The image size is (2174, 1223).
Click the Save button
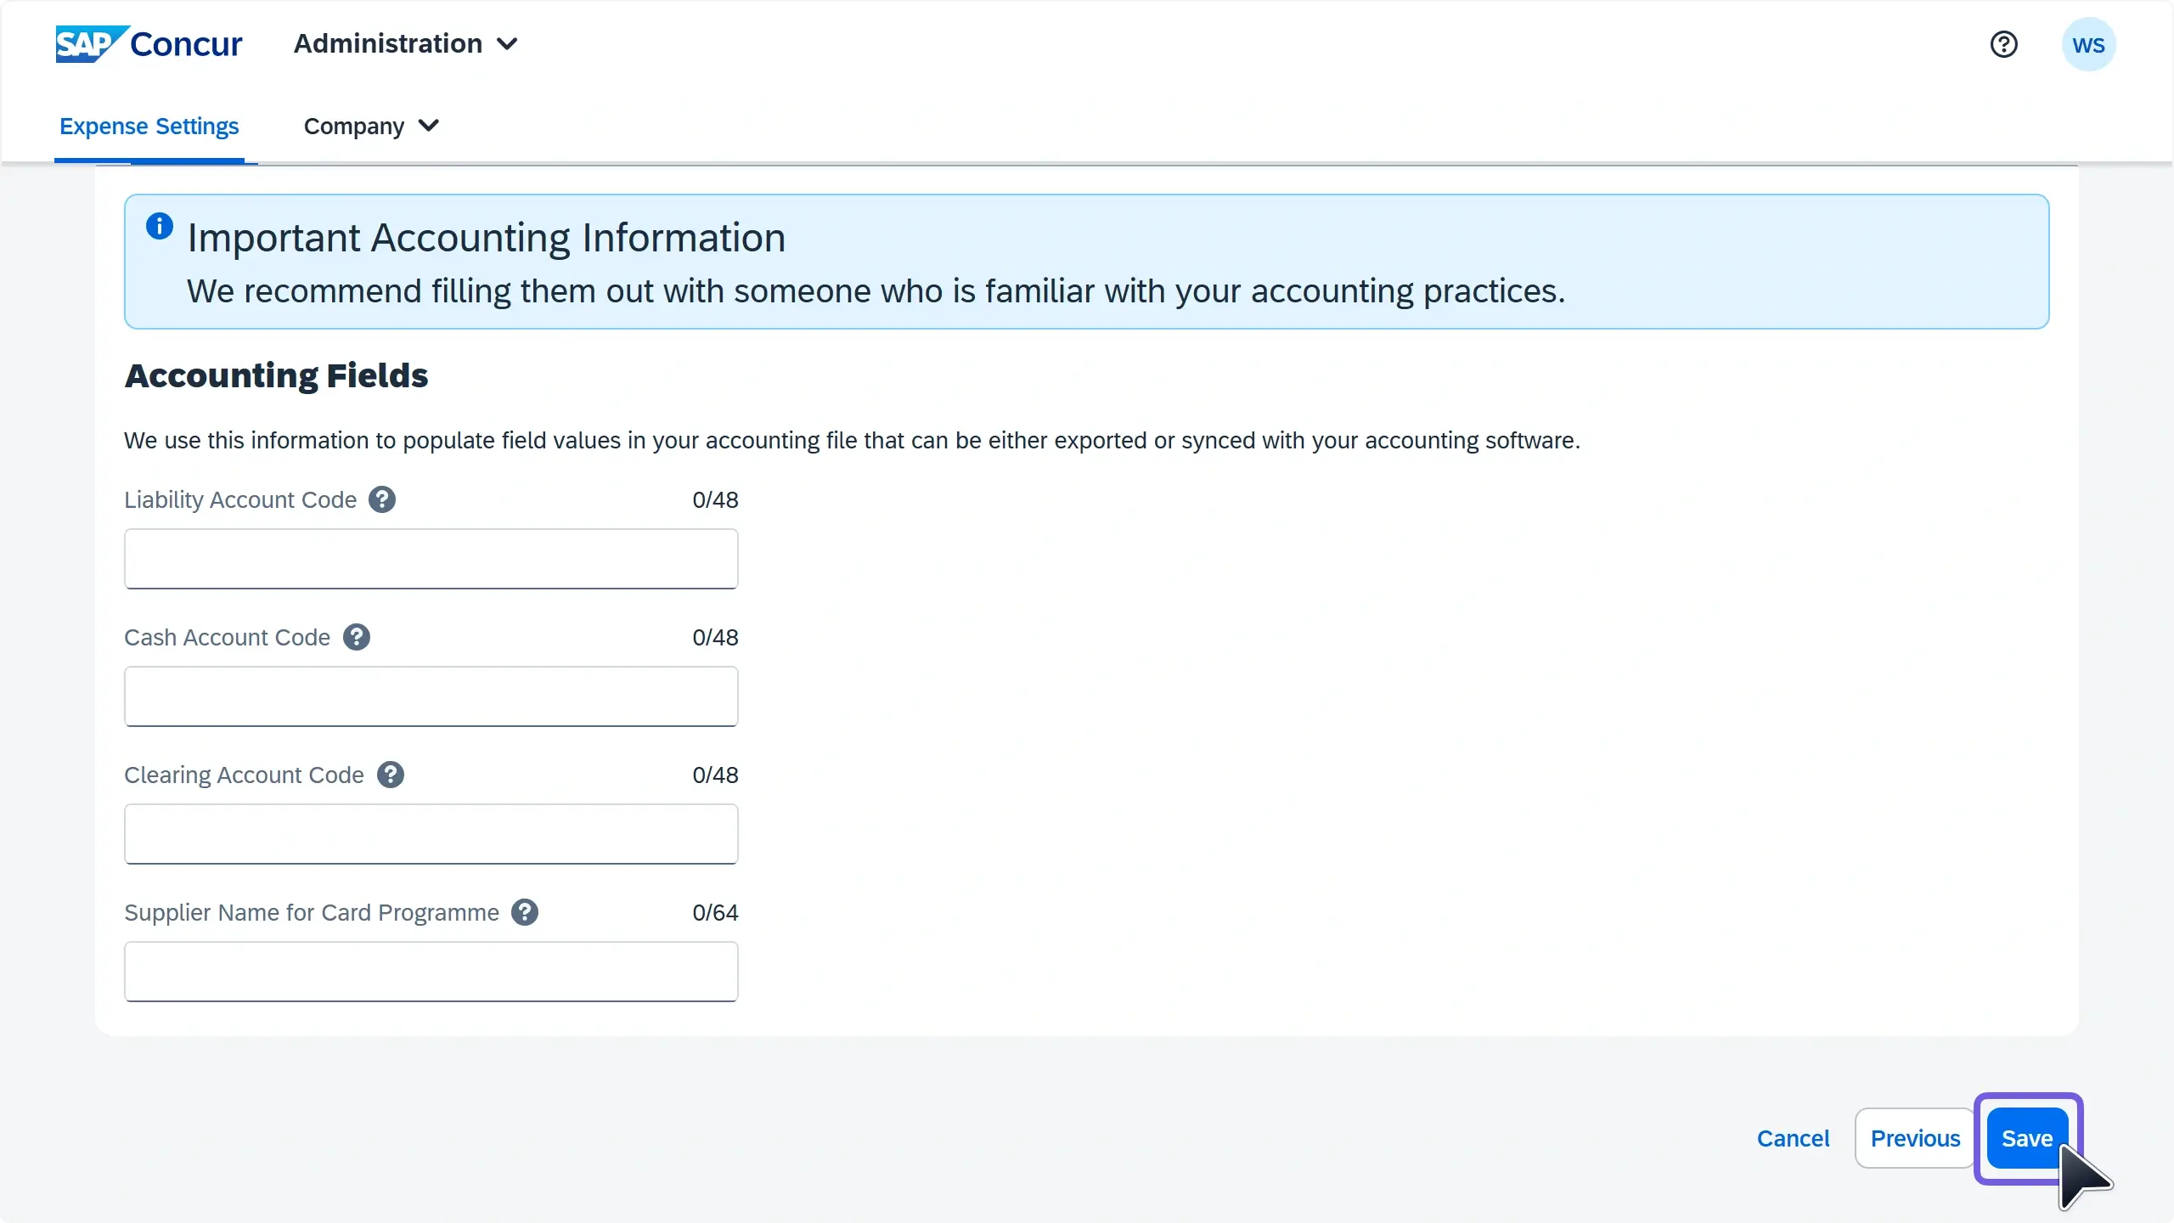[x=2027, y=1138]
